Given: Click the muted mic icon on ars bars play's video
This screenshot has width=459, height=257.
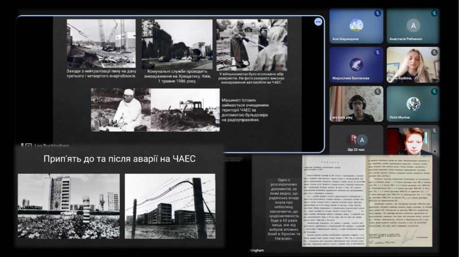Looking at the screenshot, I should [377, 91].
